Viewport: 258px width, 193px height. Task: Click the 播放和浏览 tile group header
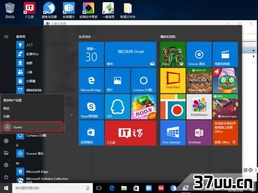(x=168, y=36)
